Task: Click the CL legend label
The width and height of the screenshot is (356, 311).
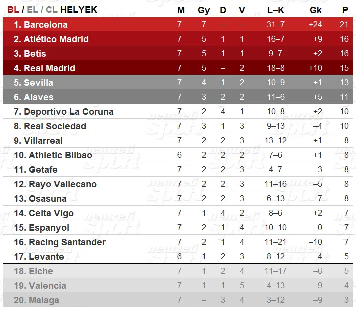Action: coord(52,10)
